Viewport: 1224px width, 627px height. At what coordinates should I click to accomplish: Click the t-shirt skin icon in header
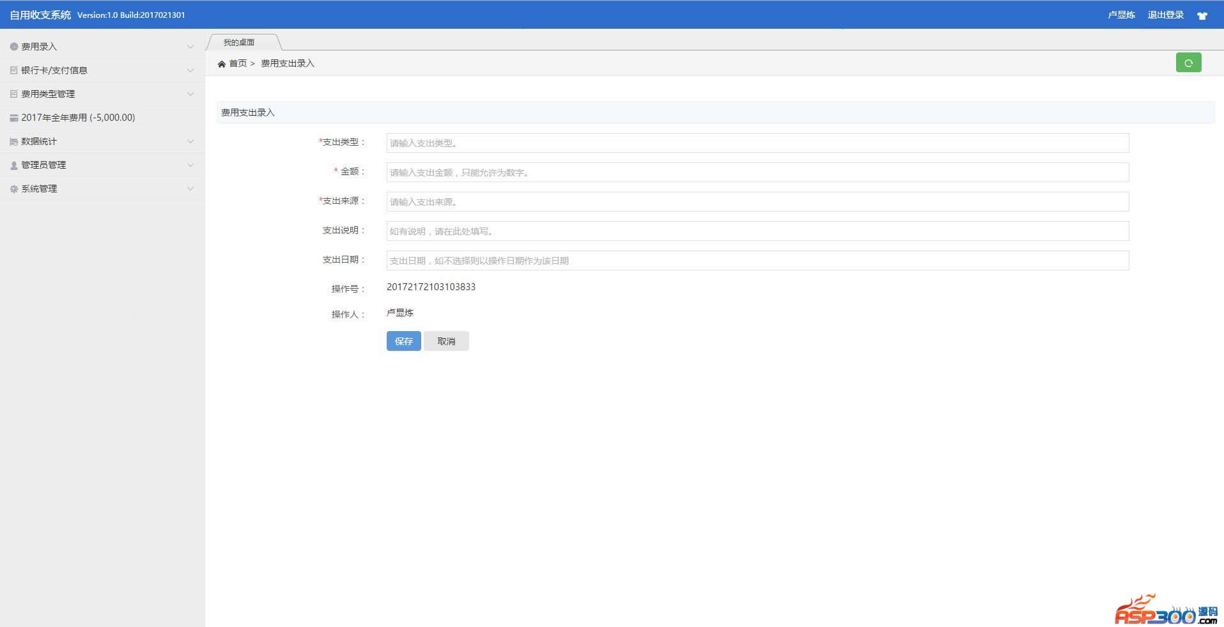pyautogui.click(x=1202, y=15)
